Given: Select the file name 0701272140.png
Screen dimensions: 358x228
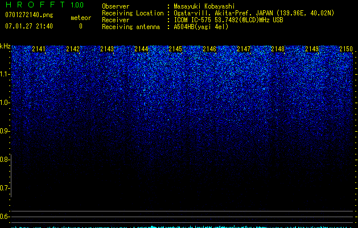Looking at the screenshot, I should pyautogui.click(x=29, y=15).
